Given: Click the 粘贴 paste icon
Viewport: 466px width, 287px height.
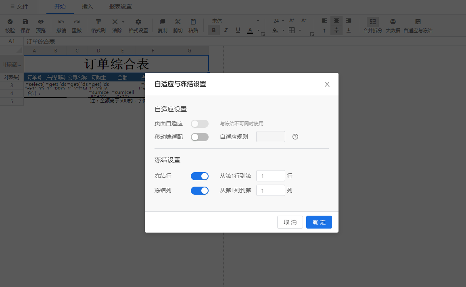Looking at the screenshot, I should [x=193, y=22].
